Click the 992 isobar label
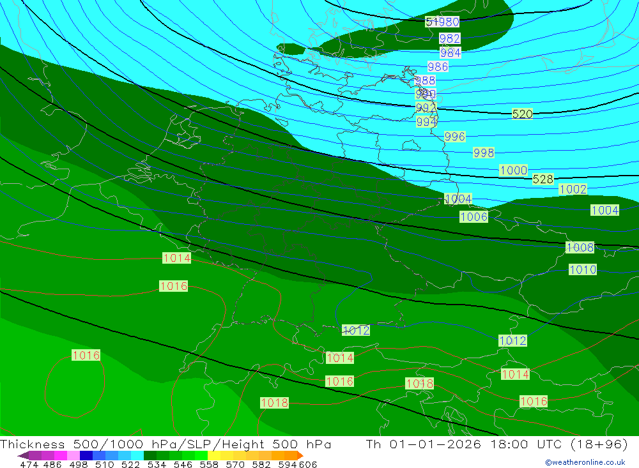 [x=426, y=107]
